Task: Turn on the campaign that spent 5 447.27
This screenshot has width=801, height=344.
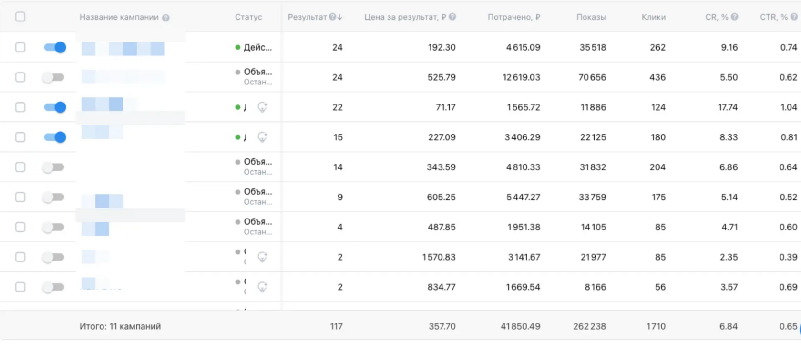Action: coord(53,197)
